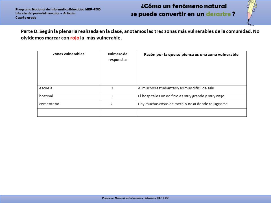271x203 pixels.
Task: Click the number 3 in escuela row
Action: (112, 88)
